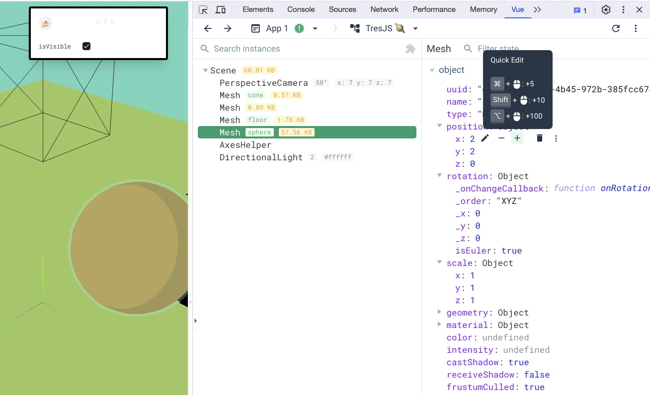Toggle the device toolbar icon
The image size is (650, 395).
coord(221,10)
